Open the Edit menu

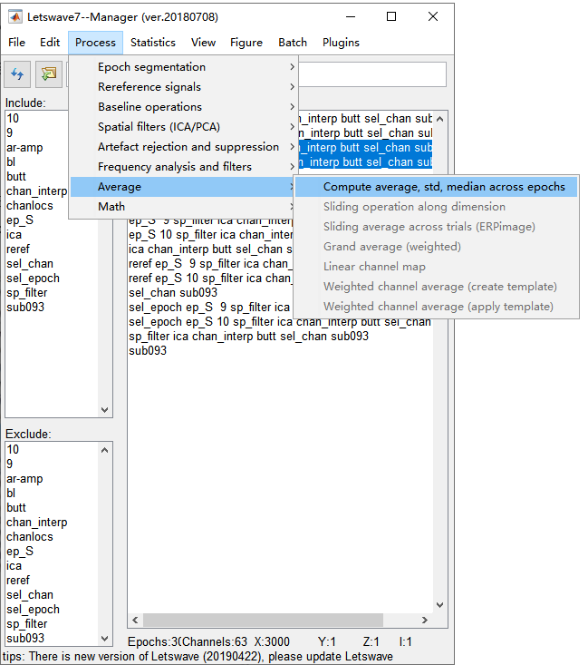[50, 43]
